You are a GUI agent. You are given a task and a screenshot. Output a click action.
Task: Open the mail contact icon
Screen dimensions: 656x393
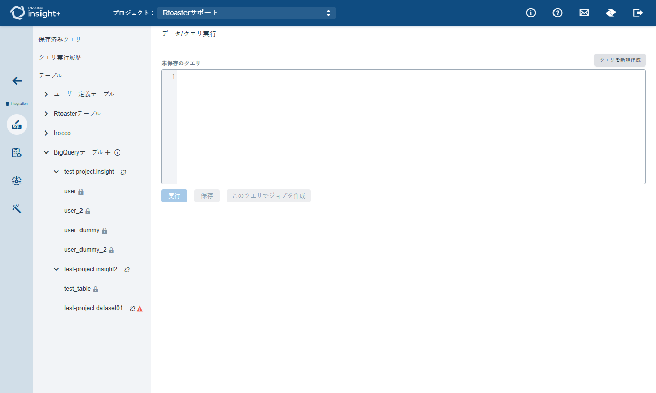584,13
